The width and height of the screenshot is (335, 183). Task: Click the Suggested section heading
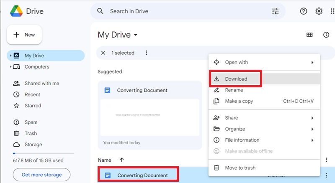(110, 71)
